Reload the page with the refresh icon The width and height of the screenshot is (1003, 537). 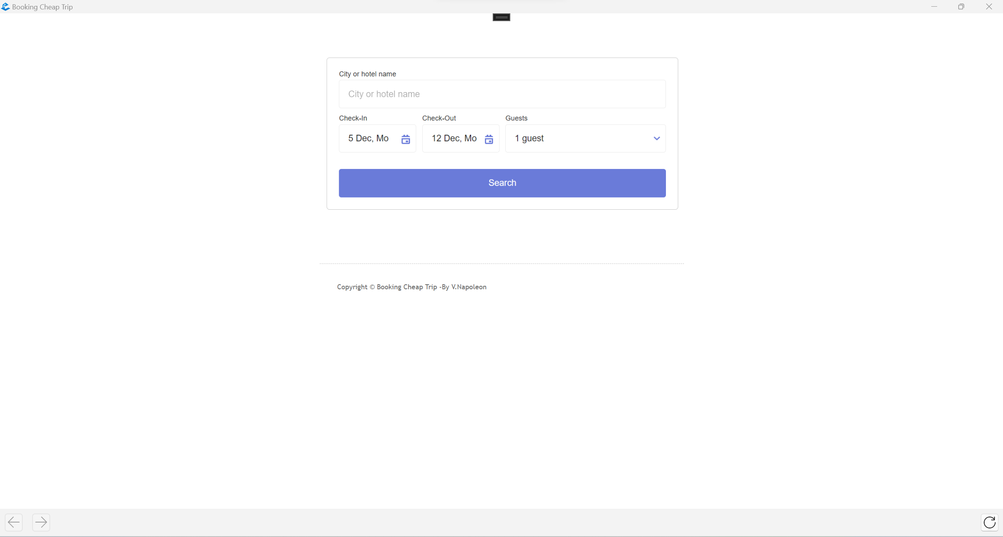click(x=989, y=522)
